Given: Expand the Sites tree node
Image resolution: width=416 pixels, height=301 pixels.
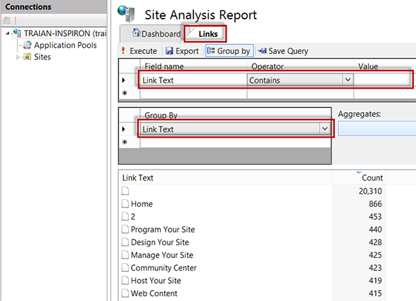Looking at the screenshot, I should [19, 57].
